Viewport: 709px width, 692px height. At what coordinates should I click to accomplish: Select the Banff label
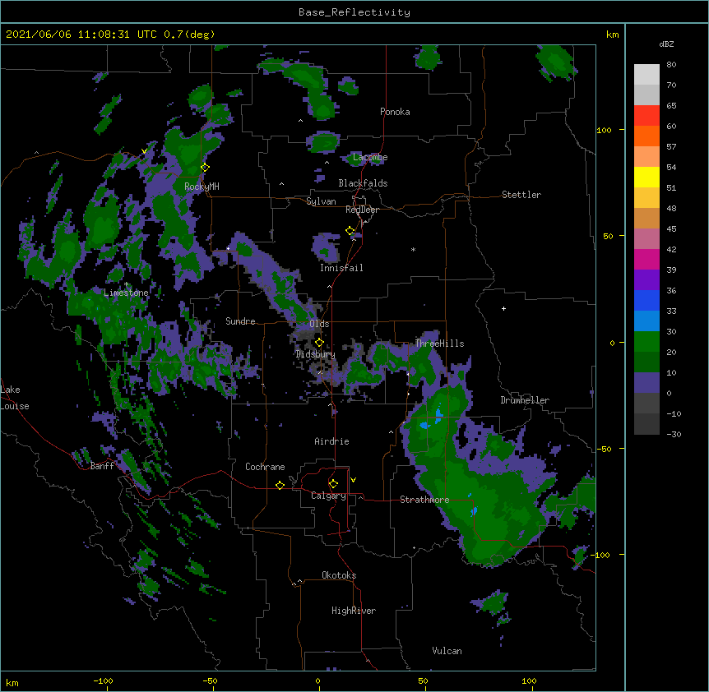(x=102, y=466)
